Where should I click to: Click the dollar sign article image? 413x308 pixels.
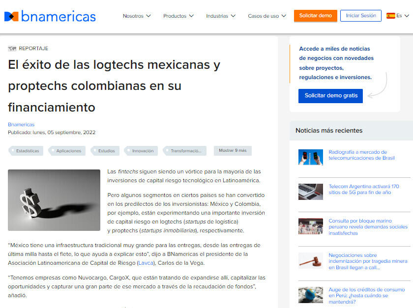[54, 200]
